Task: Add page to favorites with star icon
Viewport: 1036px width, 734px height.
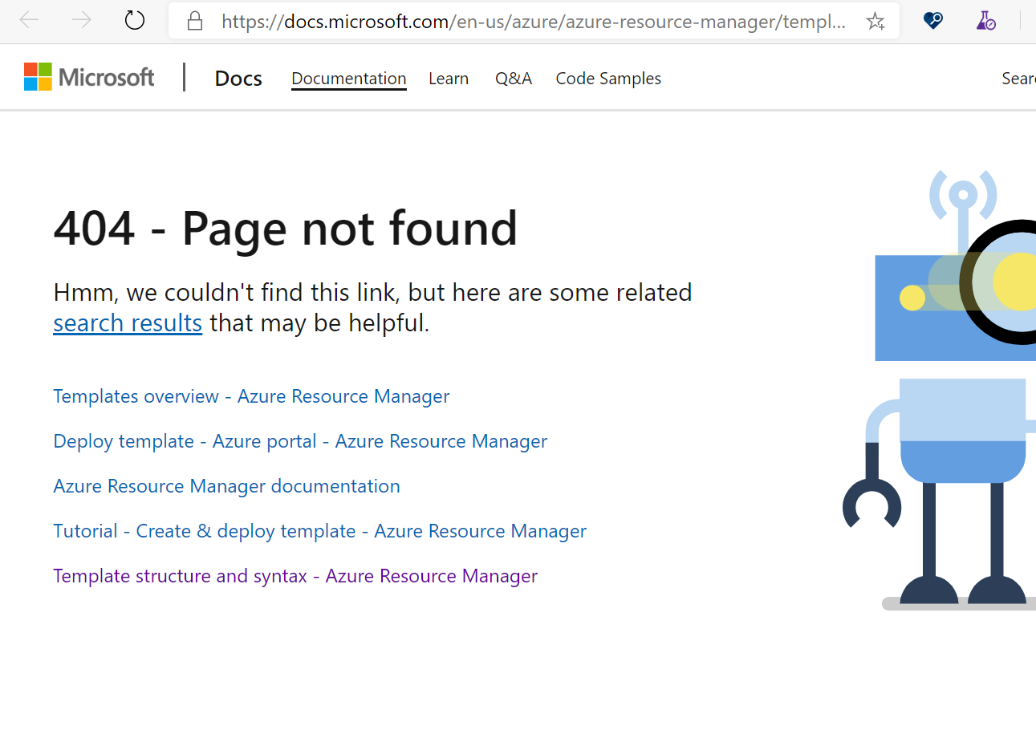Action: (876, 21)
